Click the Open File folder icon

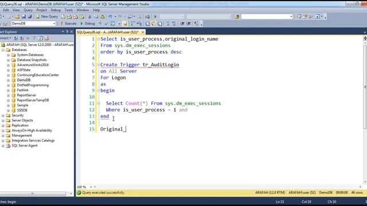tap(17, 17)
